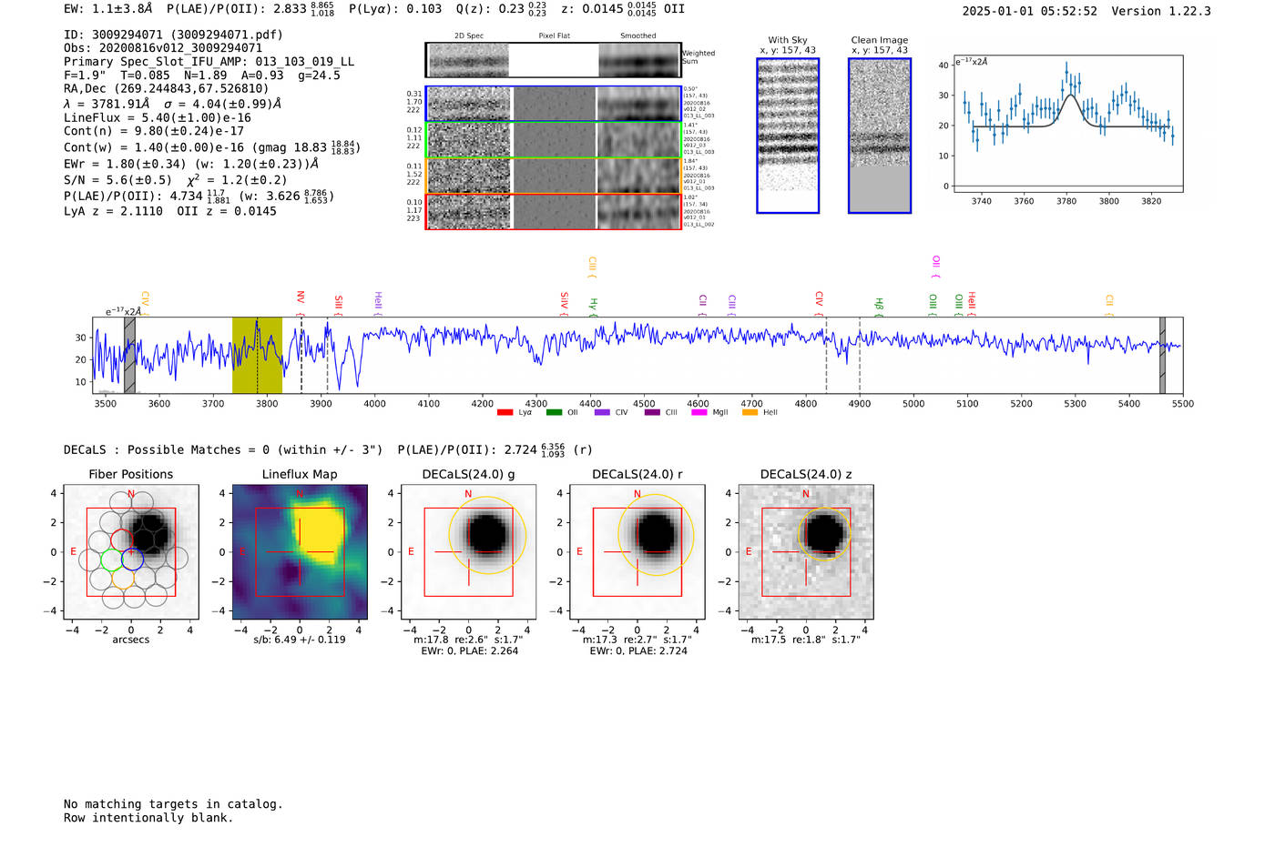The width and height of the screenshot is (1275, 867).
Task: Click the ID: 3009294071 line
Action: click(x=173, y=35)
